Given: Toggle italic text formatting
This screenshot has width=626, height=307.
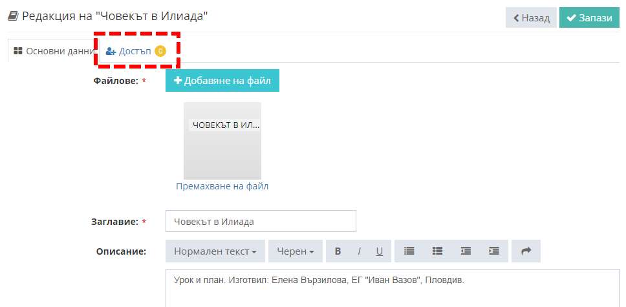Looking at the screenshot, I should tap(359, 251).
